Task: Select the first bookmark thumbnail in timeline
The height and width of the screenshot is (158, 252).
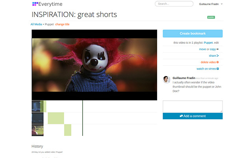Action: pyautogui.click(x=37, y=106)
